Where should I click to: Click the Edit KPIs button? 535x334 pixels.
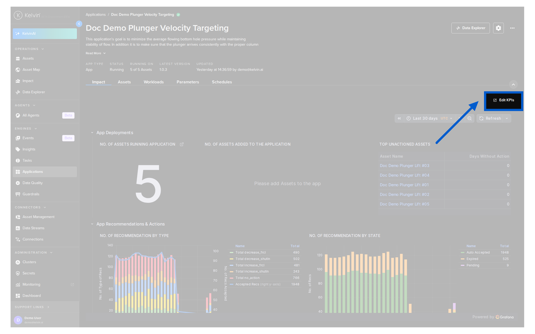[504, 100]
